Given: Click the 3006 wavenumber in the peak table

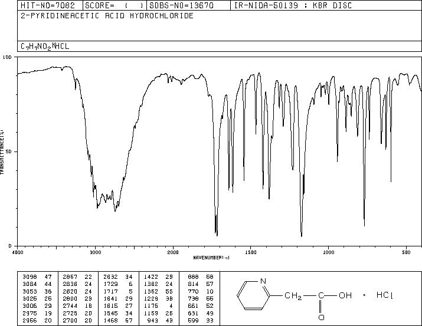Looking at the screenshot, I should tap(30, 306).
